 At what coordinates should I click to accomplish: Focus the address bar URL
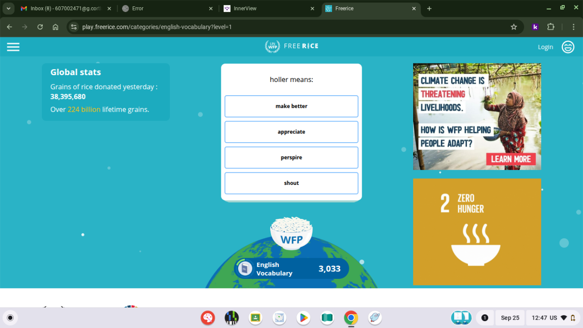point(157,27)
